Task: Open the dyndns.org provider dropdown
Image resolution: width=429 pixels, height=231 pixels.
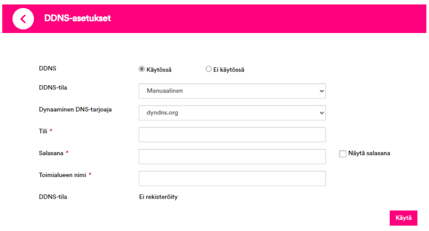Action: 232,113
